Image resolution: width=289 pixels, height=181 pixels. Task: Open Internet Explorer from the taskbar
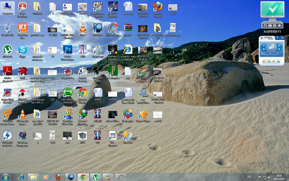(x=21, y=177)
